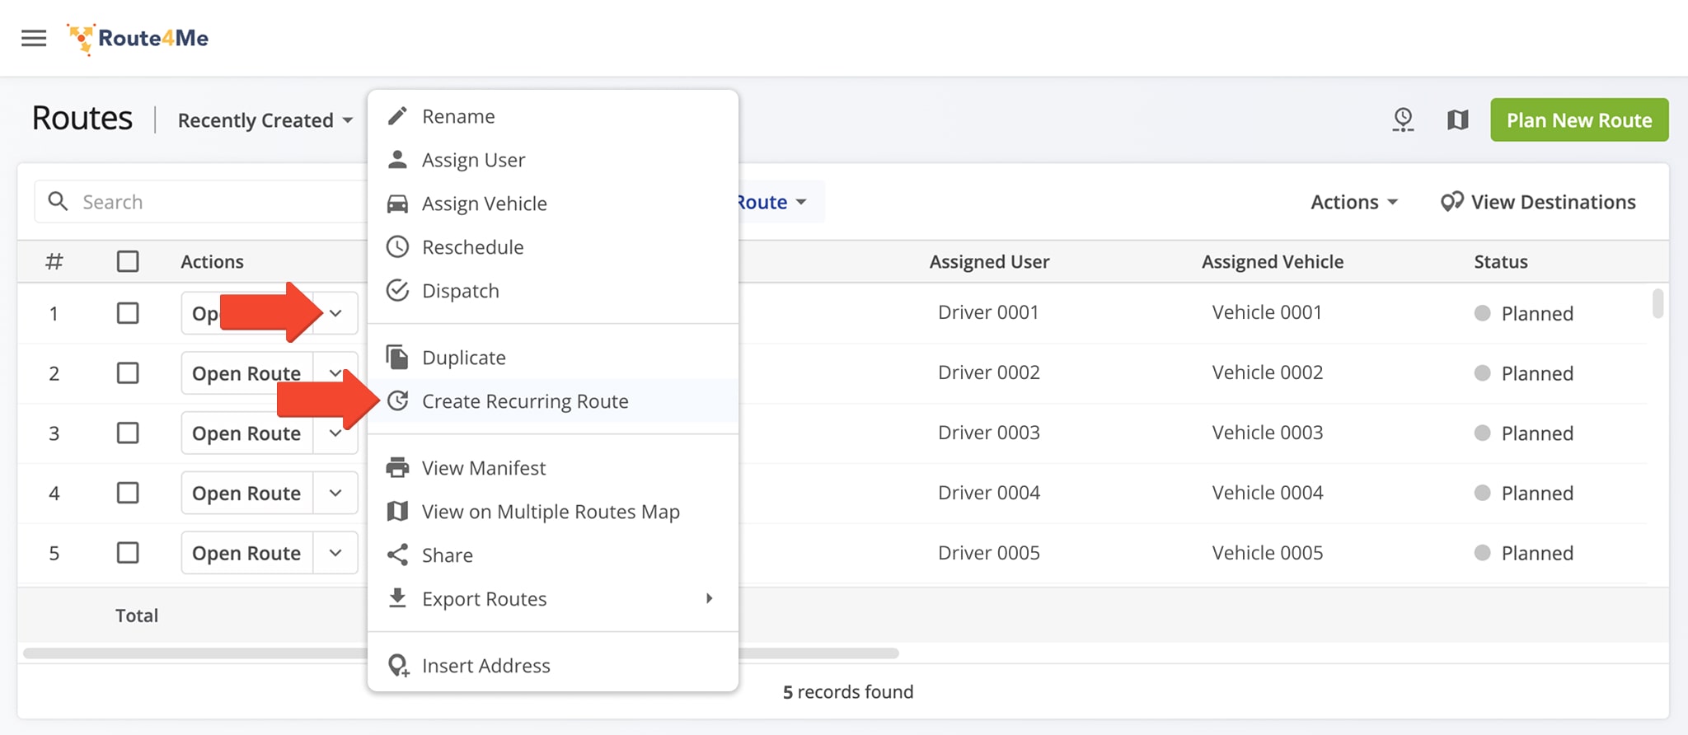Expand the Export Routes submenu arrow
This screenshot has height=735, width=1688.
tap(709, 598)
